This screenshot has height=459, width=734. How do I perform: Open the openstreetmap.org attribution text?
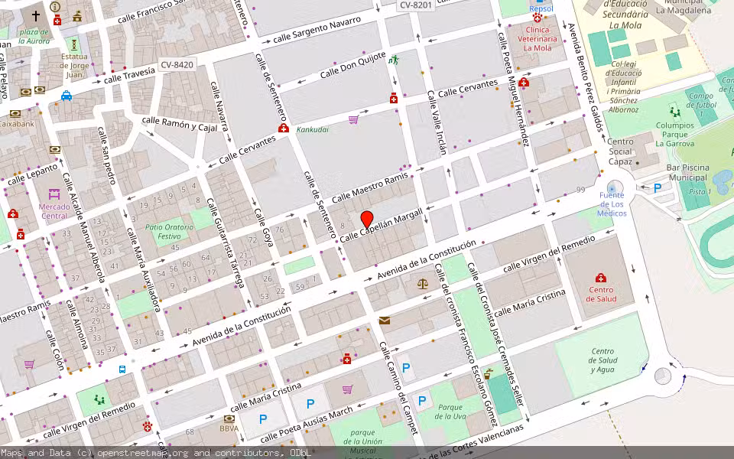tap(142, 453)
